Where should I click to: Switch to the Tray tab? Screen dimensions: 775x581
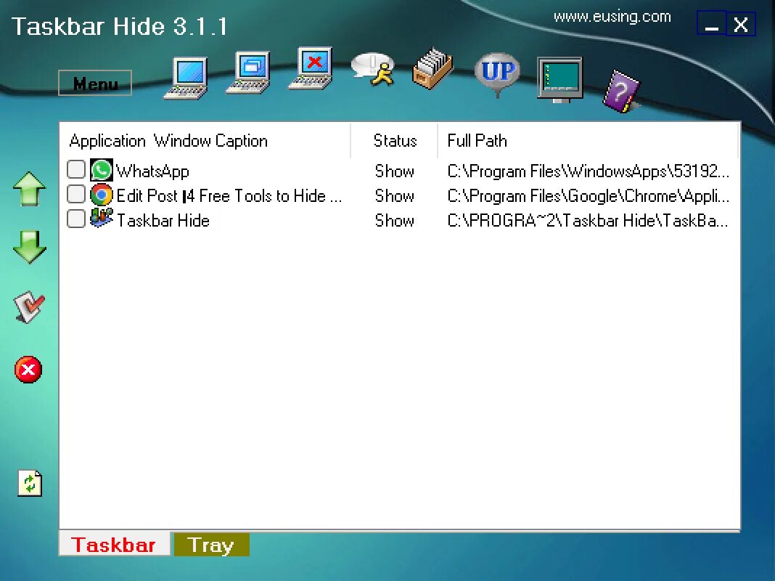211,545
